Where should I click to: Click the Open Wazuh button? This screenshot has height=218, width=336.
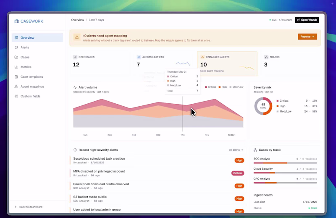[307, 20]
